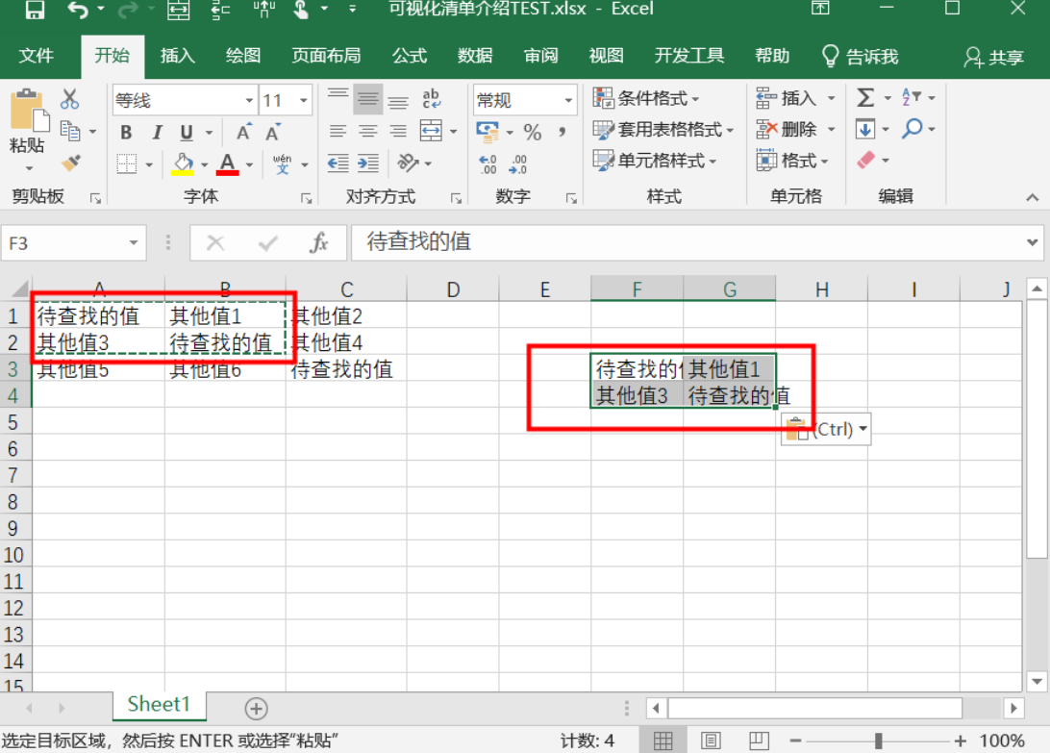The image size is (1050, 753).
Task: Apply the percent style icon
Action: pyautogui.click(x=533, y=132)
